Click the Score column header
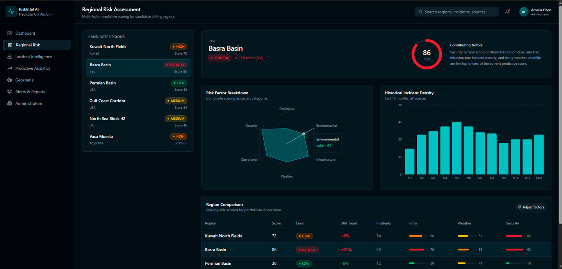 click(276, 223)
